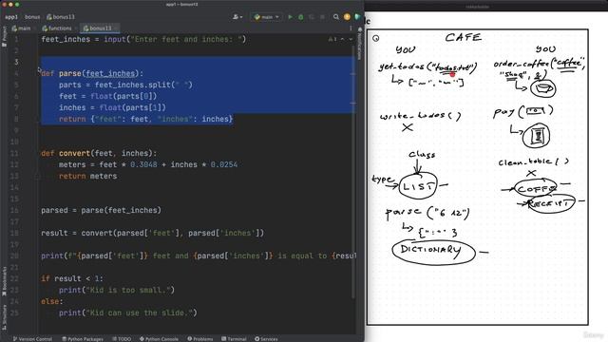The width and height of the screenshot is (608, 342).
Task: Click in the 'Kid can use the slide.' string
Action: click(x=140, y=313)
